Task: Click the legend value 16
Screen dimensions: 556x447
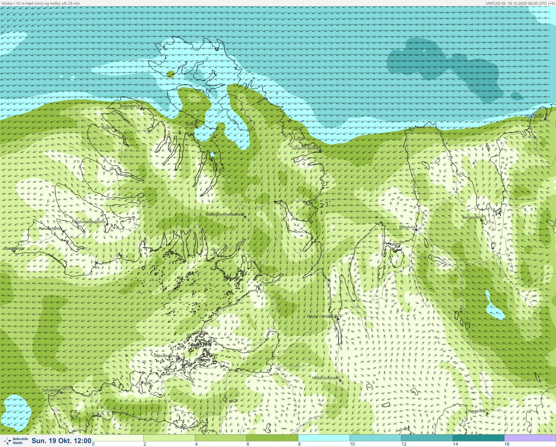Action: pyautogui.click(x=506, y=444)
